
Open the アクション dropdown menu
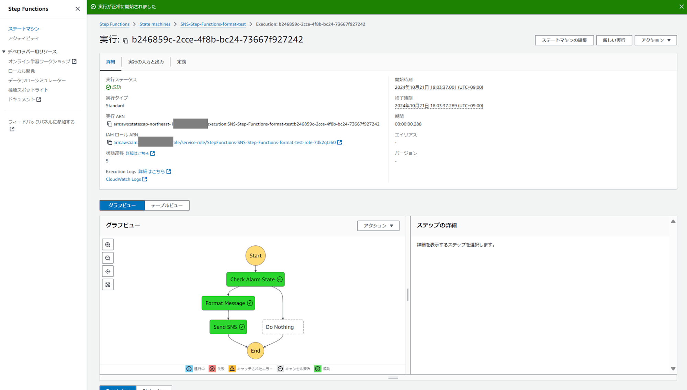tap(655, 40)
